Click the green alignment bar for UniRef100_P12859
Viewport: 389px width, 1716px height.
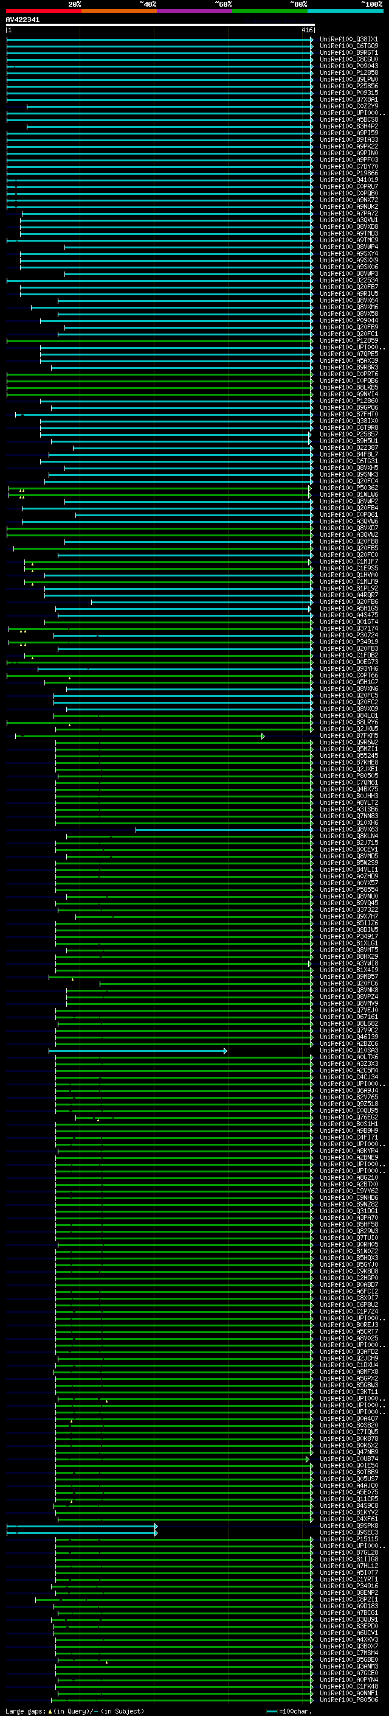(160, 341)
